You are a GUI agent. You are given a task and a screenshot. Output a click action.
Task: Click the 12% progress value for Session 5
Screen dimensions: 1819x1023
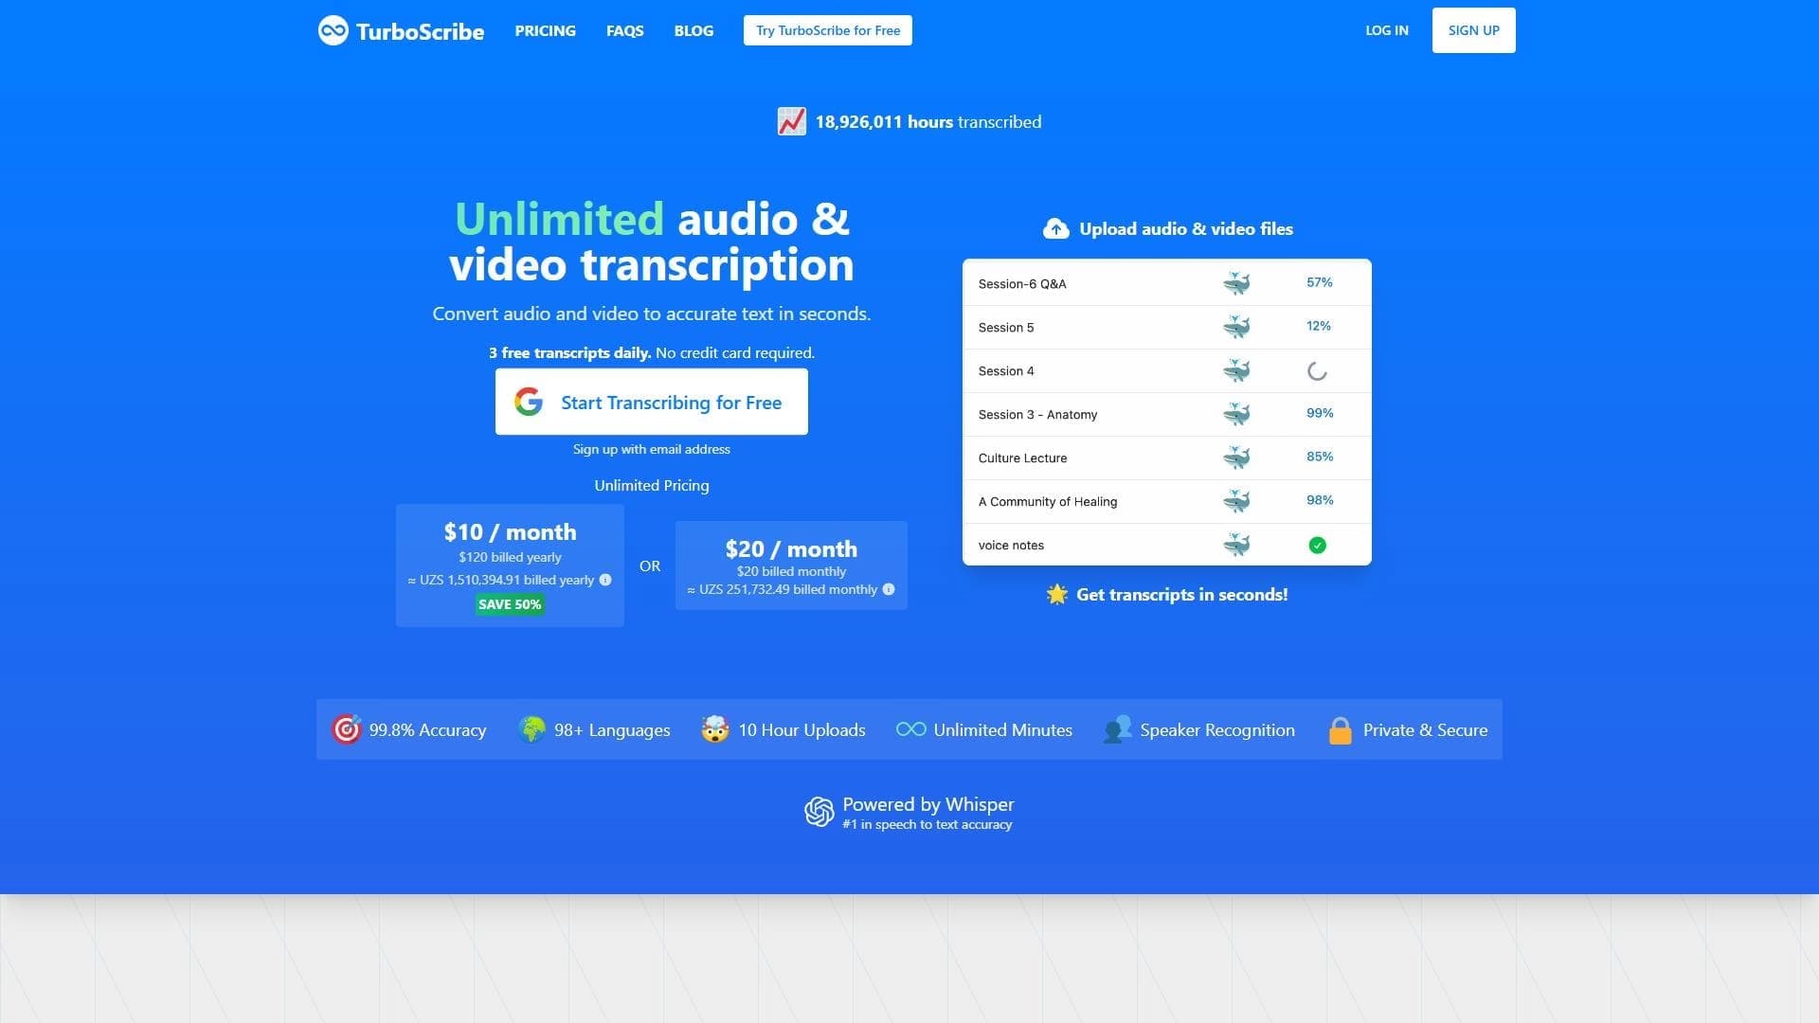click(1318, 326)
